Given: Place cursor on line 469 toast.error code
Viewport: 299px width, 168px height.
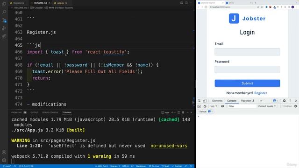Looking at the screenshot, I should 87,71.
